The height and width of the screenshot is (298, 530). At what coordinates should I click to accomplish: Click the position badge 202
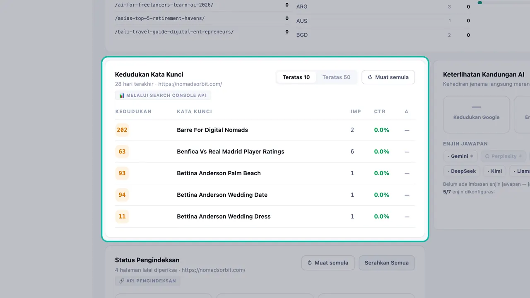[122, 130]
